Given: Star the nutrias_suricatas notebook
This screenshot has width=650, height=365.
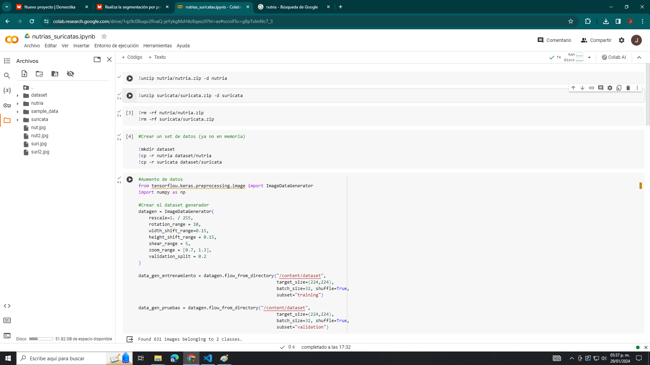Looking at the screenshot, I should 104,36.
